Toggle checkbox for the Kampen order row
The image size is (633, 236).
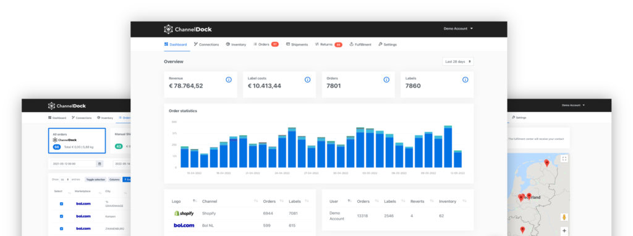tap(61, 216)
